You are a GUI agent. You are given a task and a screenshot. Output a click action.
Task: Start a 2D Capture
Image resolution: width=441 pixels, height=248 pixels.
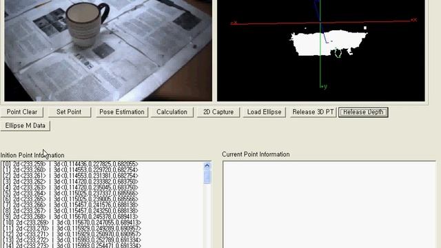coord(218,112)
